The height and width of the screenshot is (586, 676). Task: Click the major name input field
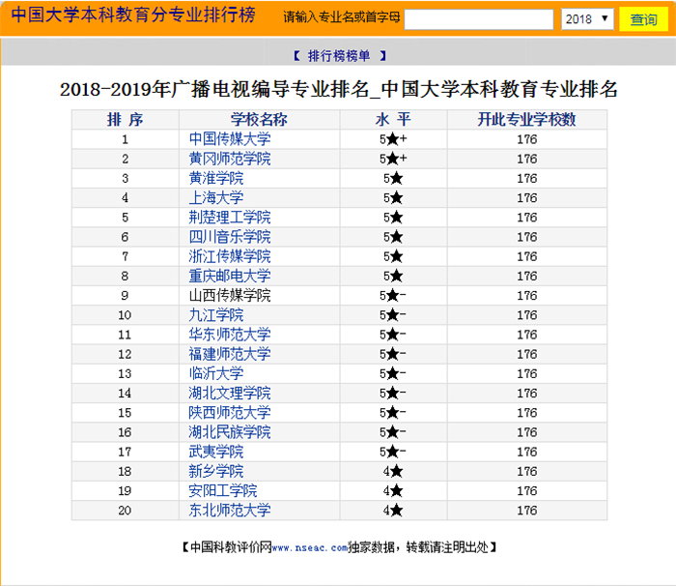(478, 19)
